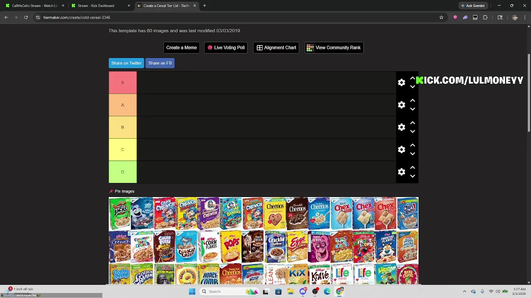
Task: Select the Apple Jacks cereal image
Action: (x=119, y=214)
